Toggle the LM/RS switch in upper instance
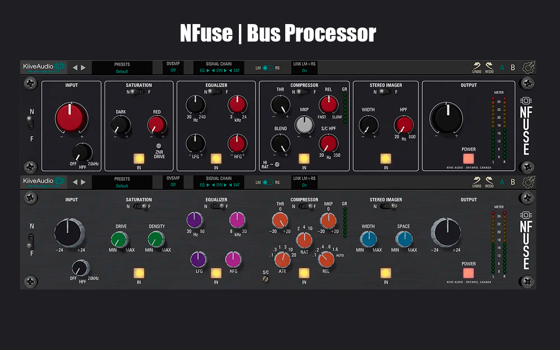This screenshot has height=350, width=560. (x=268, y=68)
